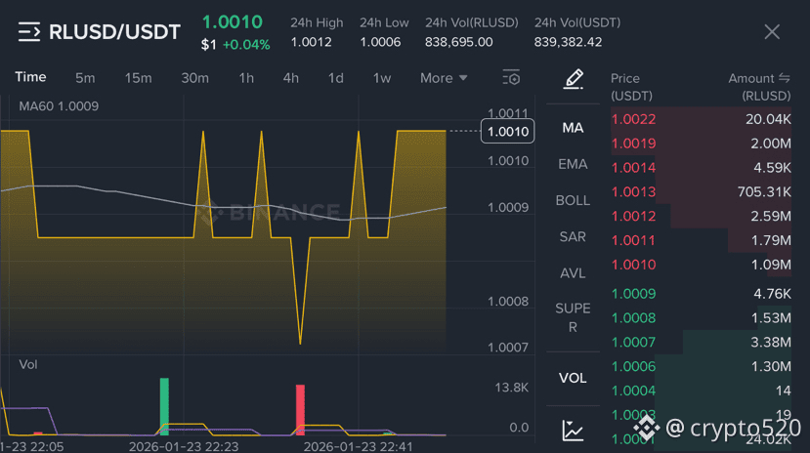This screenshot has height=453, width=810.
Task: Select the AVL indicator
Action: point(573,273)
